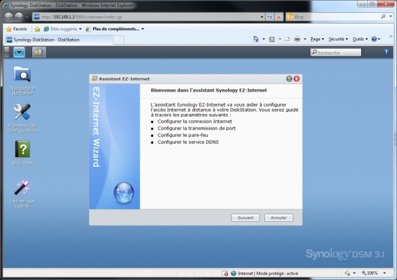The image size is (397, 280).
Task: Open the Aide DSM help icon
Action: click(x=22, y=153)
